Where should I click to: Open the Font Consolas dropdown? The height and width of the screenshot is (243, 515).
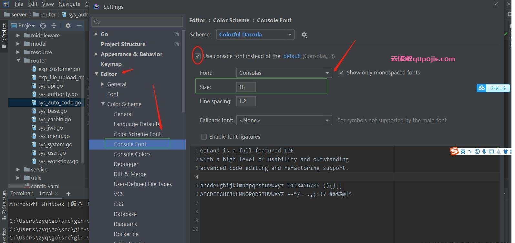pyautogui.click(x=284, y=73)
